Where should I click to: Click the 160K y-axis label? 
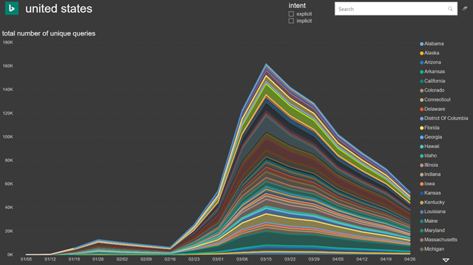[8, 66]
